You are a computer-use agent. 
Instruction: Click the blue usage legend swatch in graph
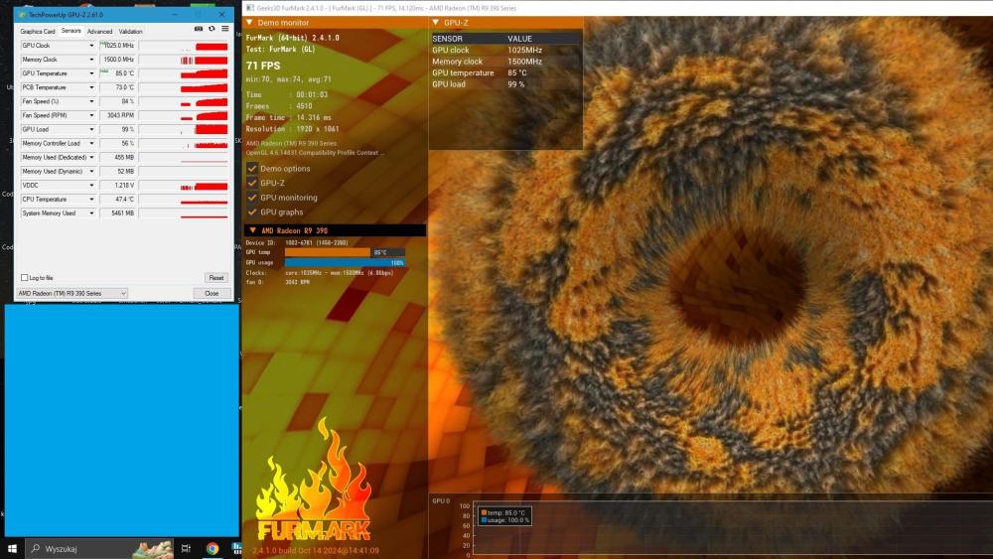(484, 519)
